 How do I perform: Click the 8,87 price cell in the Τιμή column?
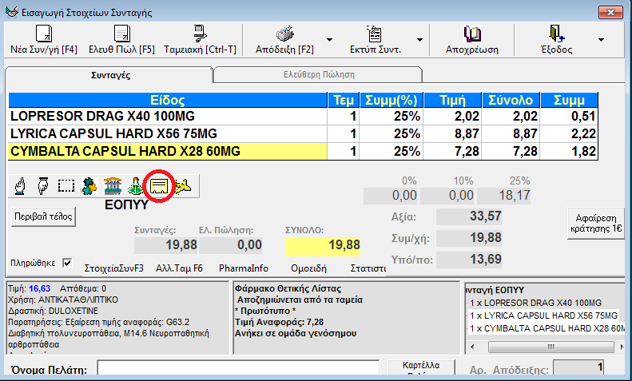(x=453, y=133)
